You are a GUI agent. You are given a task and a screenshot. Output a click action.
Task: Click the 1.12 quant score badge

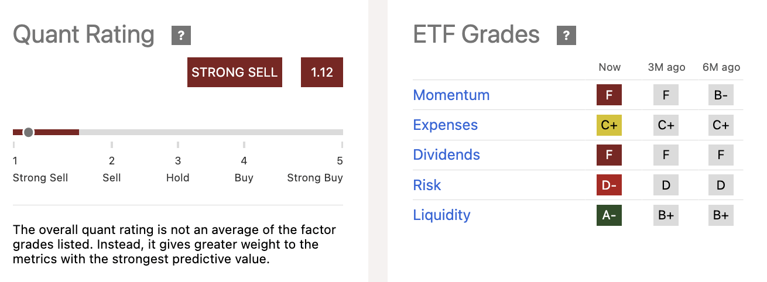click(x=322, y=73)
